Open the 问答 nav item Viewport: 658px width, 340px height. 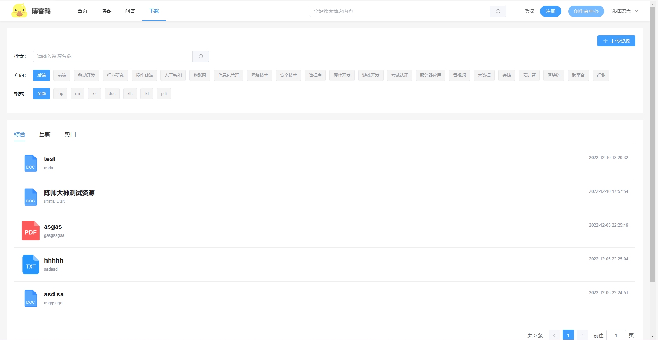pyautogui.click(x=130, y=11)
